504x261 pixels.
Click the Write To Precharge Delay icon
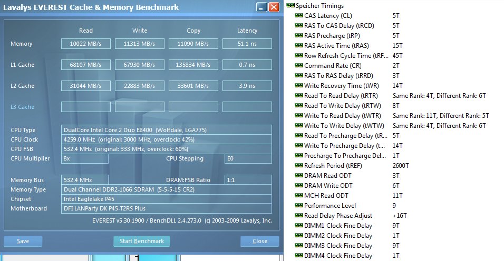pyautogui.click(x=299, y=145)
